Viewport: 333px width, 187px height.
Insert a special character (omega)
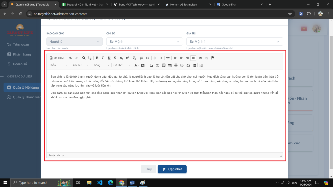pyautogui.click(x=188, y=65)
